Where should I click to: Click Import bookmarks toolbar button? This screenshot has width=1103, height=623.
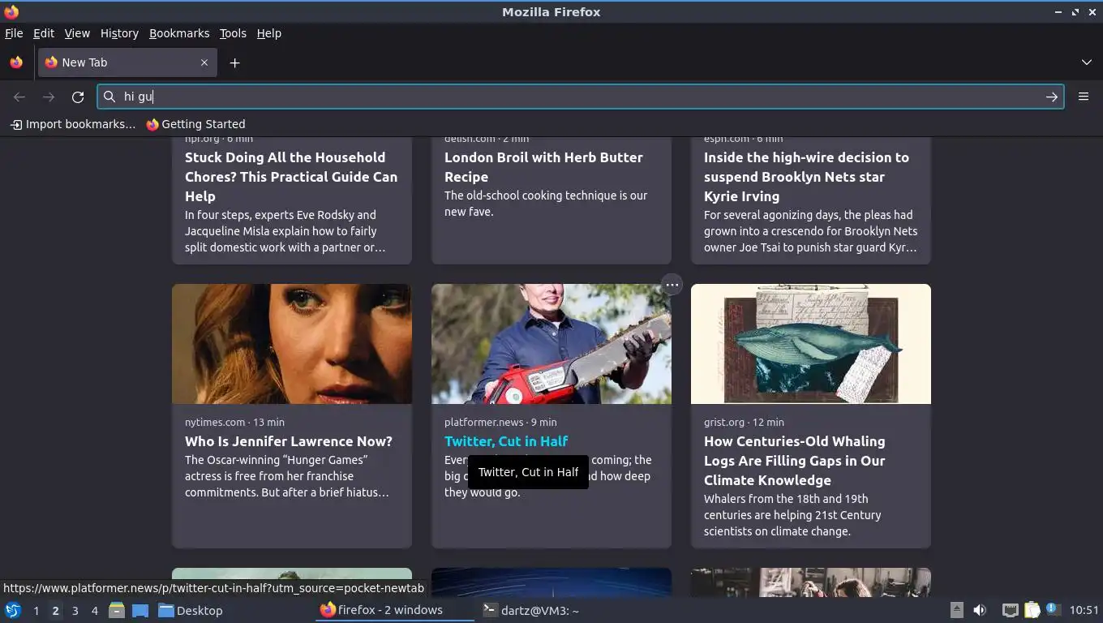(73, 124)
